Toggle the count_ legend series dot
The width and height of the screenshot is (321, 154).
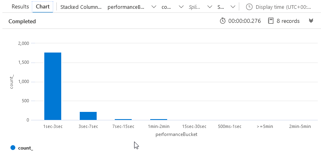pyautogui.click(x=13, y=148)
